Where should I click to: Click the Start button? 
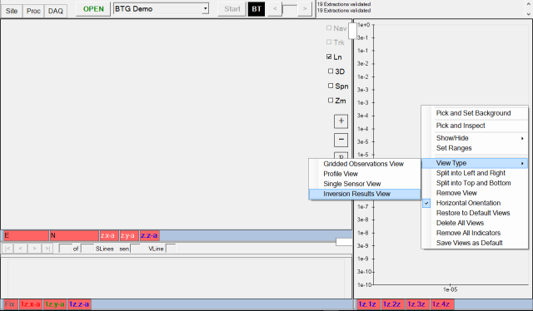[232, 9]
